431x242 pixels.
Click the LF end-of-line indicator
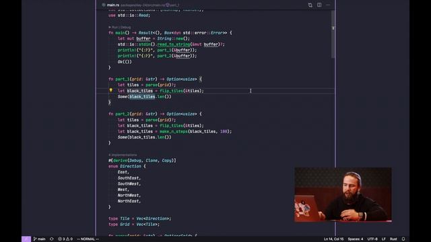(383, 239)
